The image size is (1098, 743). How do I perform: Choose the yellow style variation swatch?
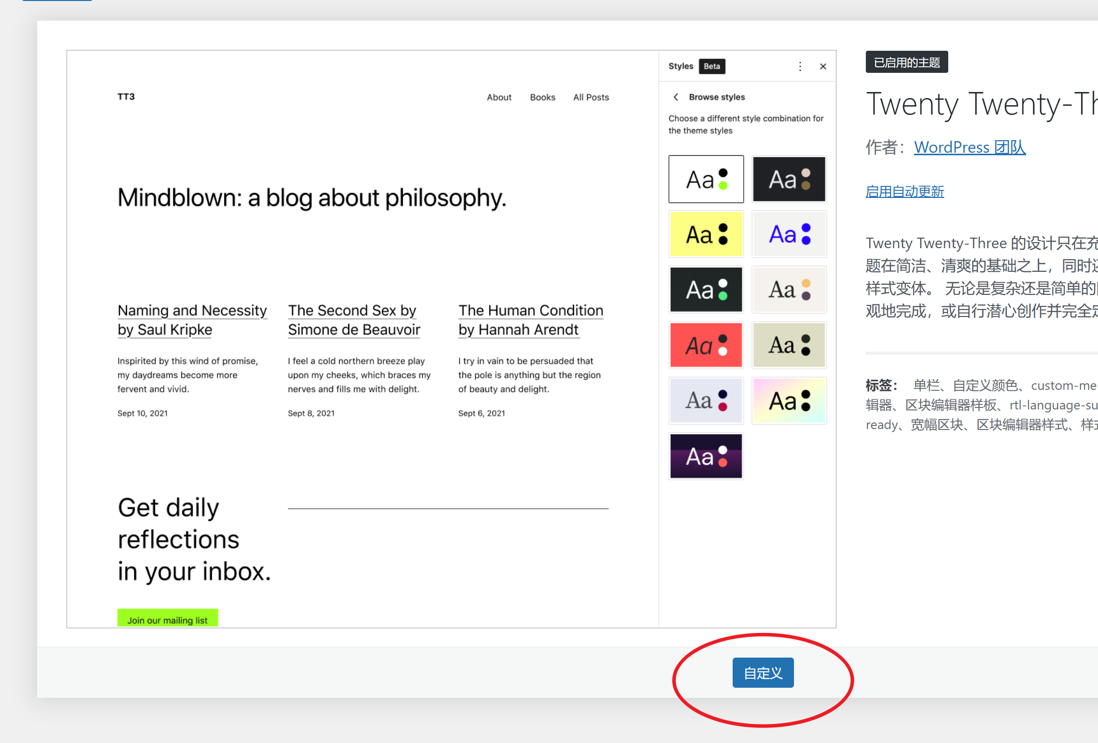706,234
